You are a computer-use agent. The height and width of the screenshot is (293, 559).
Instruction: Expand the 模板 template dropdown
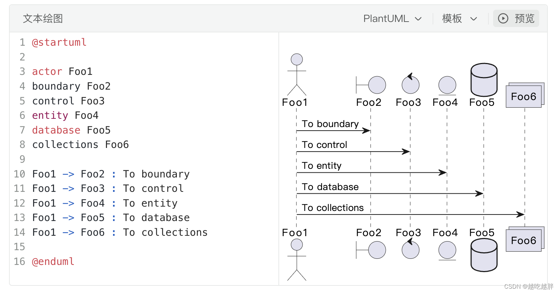pyautogui.click(x=459, y=18)
